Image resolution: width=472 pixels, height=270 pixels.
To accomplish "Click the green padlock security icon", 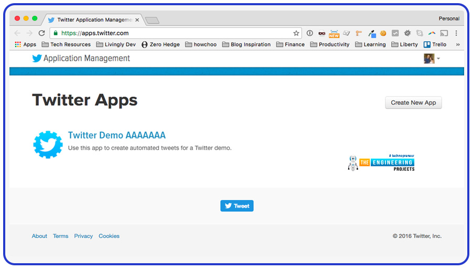I will click(56, 33).
